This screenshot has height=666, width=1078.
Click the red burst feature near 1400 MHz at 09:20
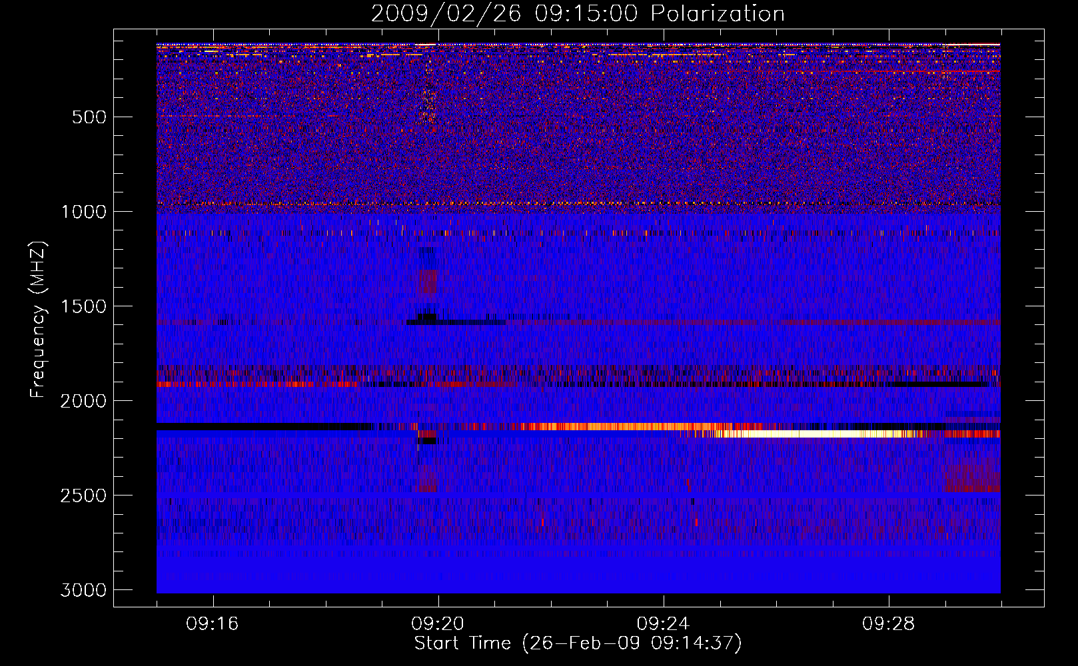[427, 282]
